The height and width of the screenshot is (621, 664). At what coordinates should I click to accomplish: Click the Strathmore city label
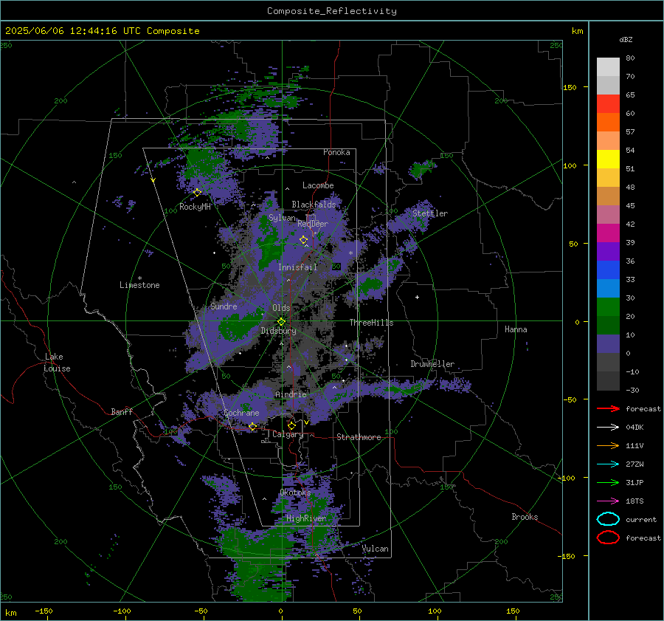point(359,437)
